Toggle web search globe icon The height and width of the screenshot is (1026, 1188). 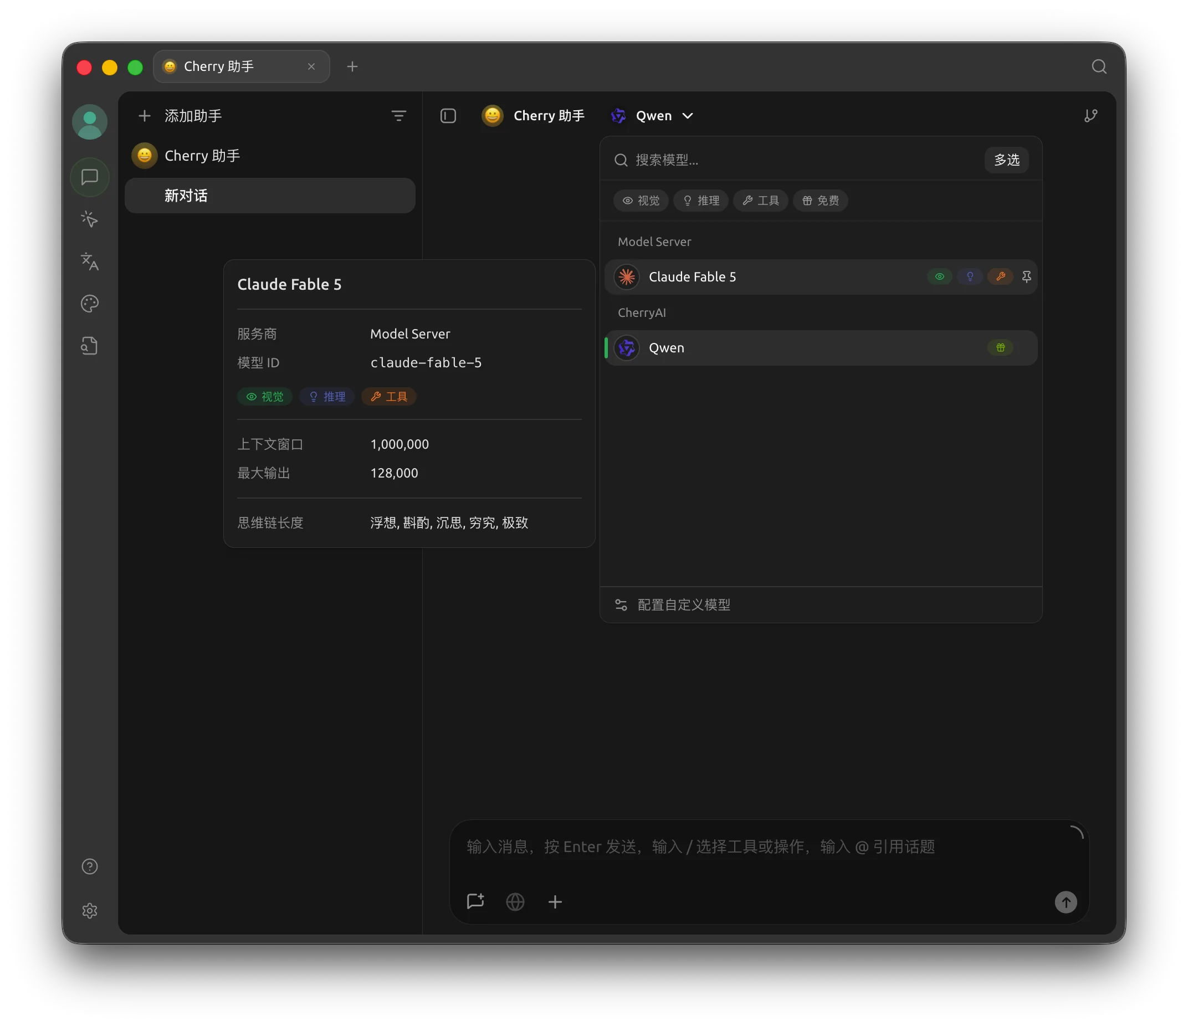(x=515, y=901)
